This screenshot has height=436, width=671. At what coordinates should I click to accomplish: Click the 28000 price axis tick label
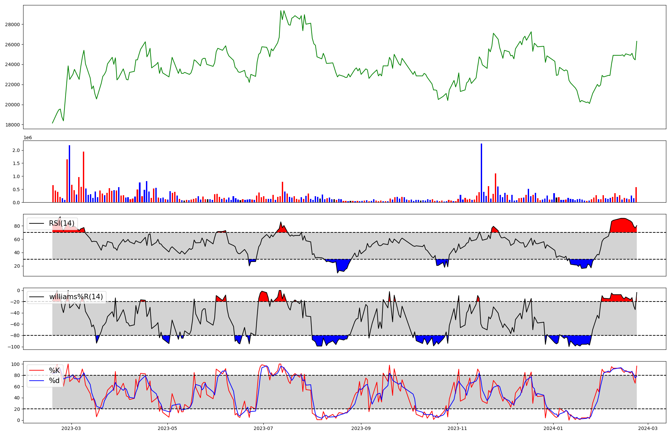(12, 24)
